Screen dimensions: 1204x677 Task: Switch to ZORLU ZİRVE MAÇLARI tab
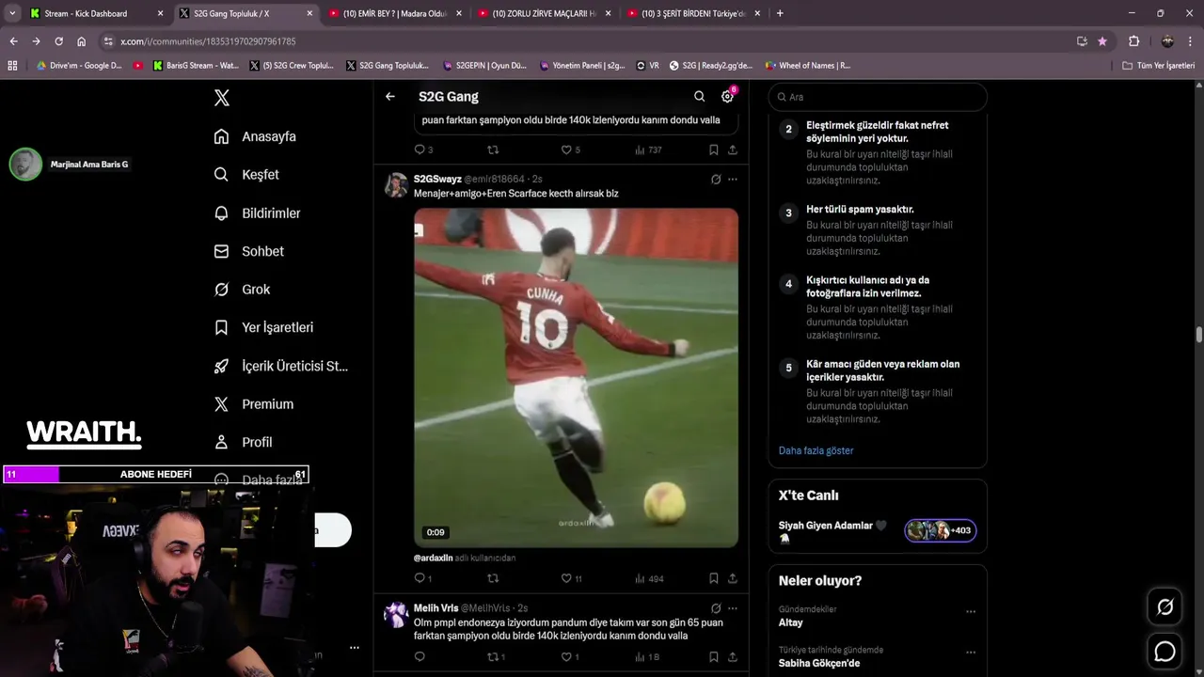[543, 13]
